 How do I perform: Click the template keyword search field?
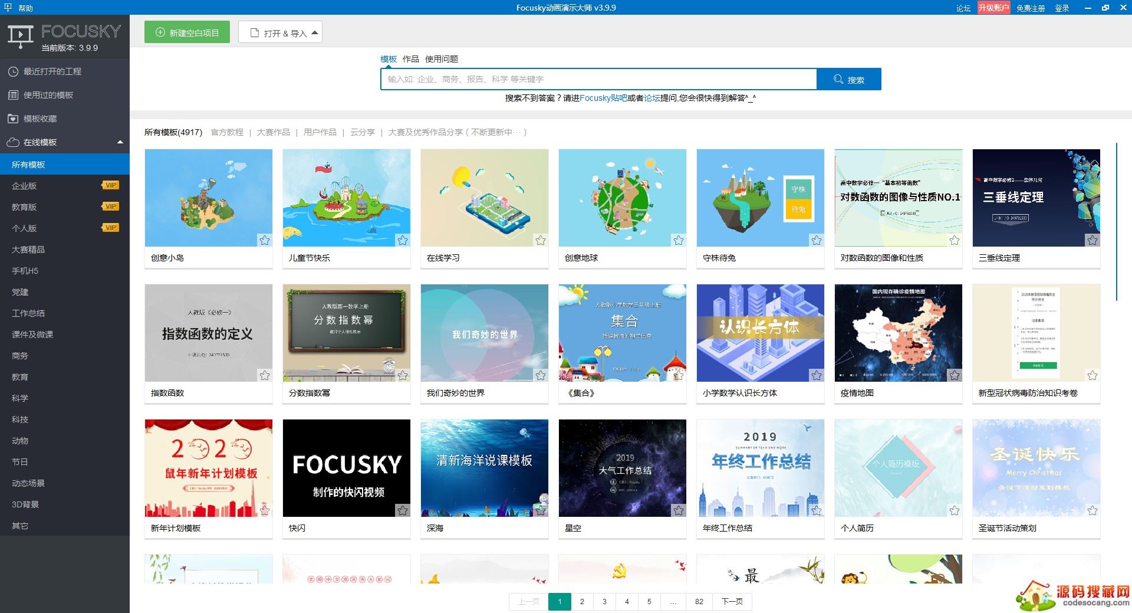click(598, 79)
